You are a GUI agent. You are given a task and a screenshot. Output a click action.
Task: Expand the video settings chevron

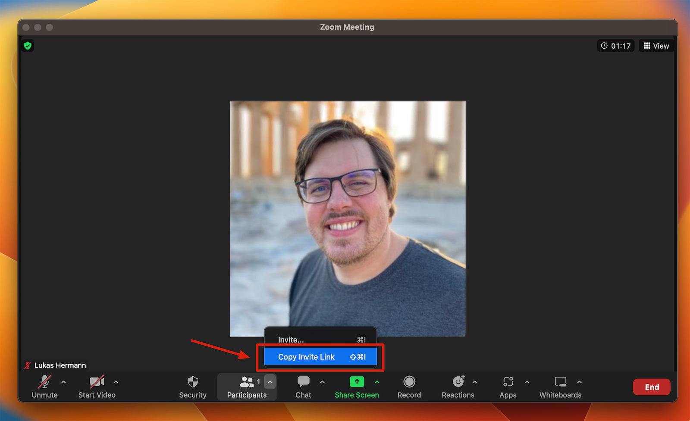pos(116,381)
